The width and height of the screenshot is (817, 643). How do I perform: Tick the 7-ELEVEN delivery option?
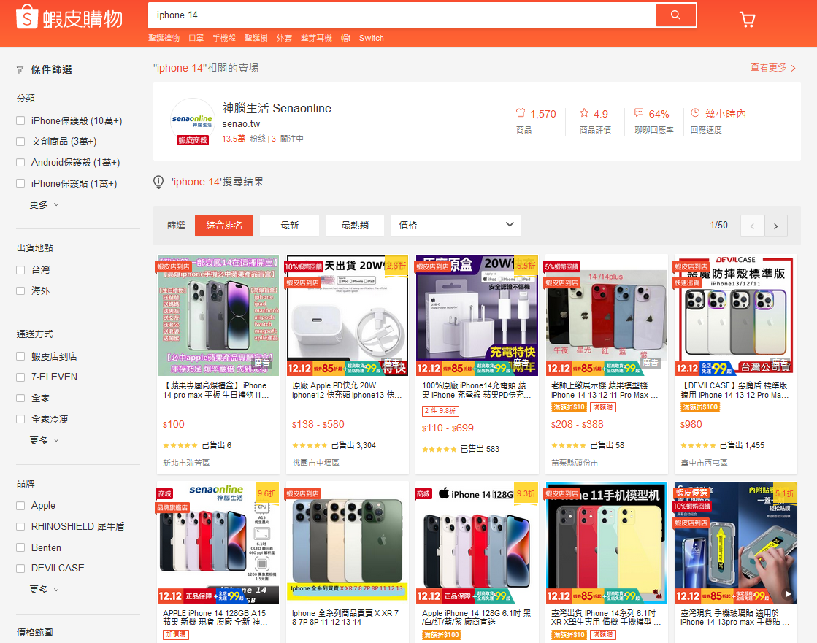[21, 377]
